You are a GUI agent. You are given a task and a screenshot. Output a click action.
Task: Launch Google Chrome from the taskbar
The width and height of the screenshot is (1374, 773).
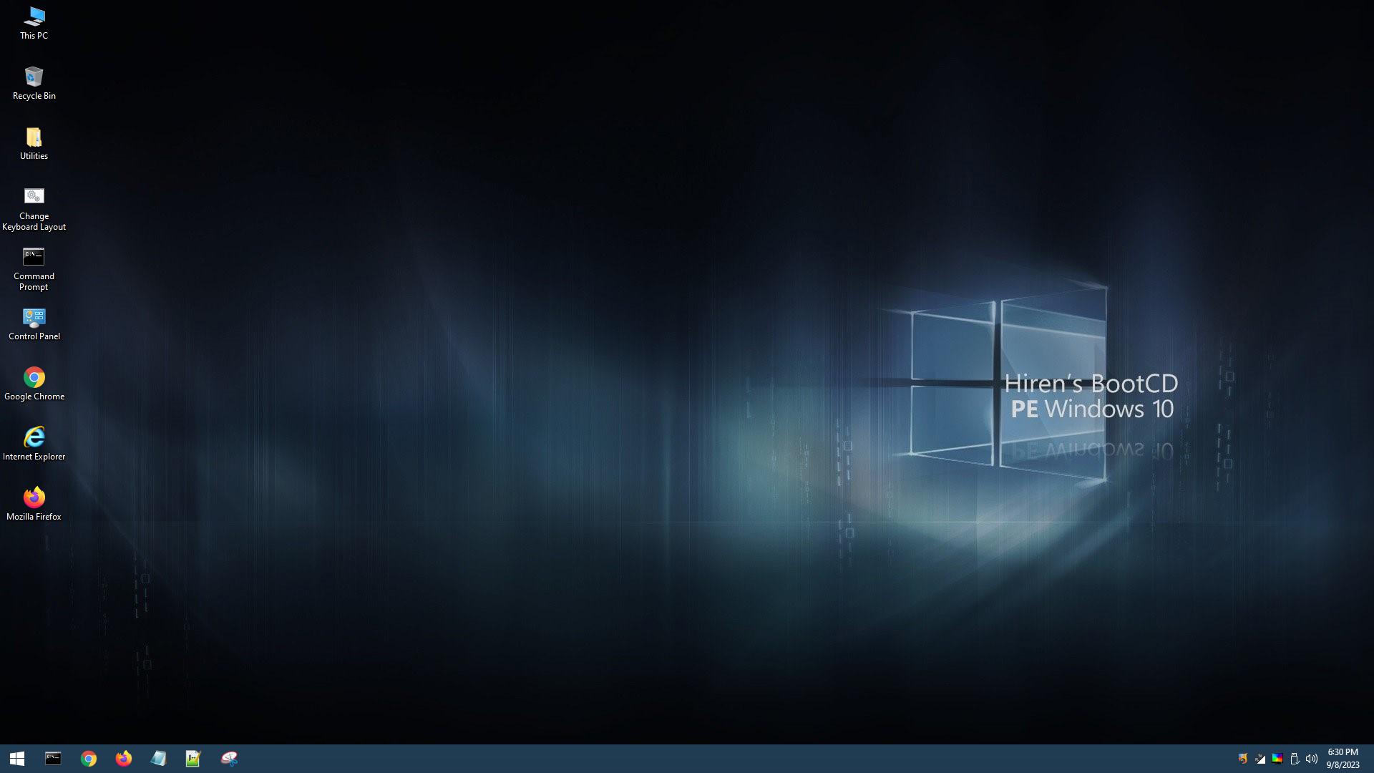pos(89,758)
